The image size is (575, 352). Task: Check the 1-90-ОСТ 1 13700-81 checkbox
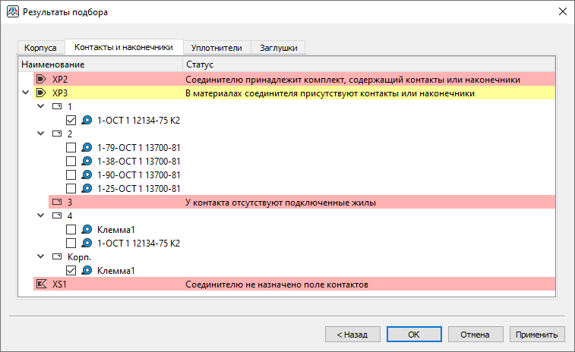pyautogui.click(x=71, y=175)
